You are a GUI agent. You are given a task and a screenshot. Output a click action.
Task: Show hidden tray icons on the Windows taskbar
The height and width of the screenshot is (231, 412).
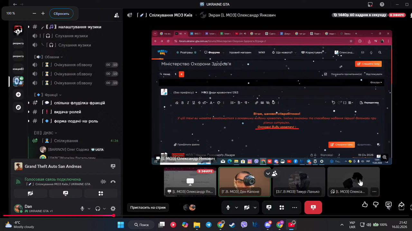[342, 225]
